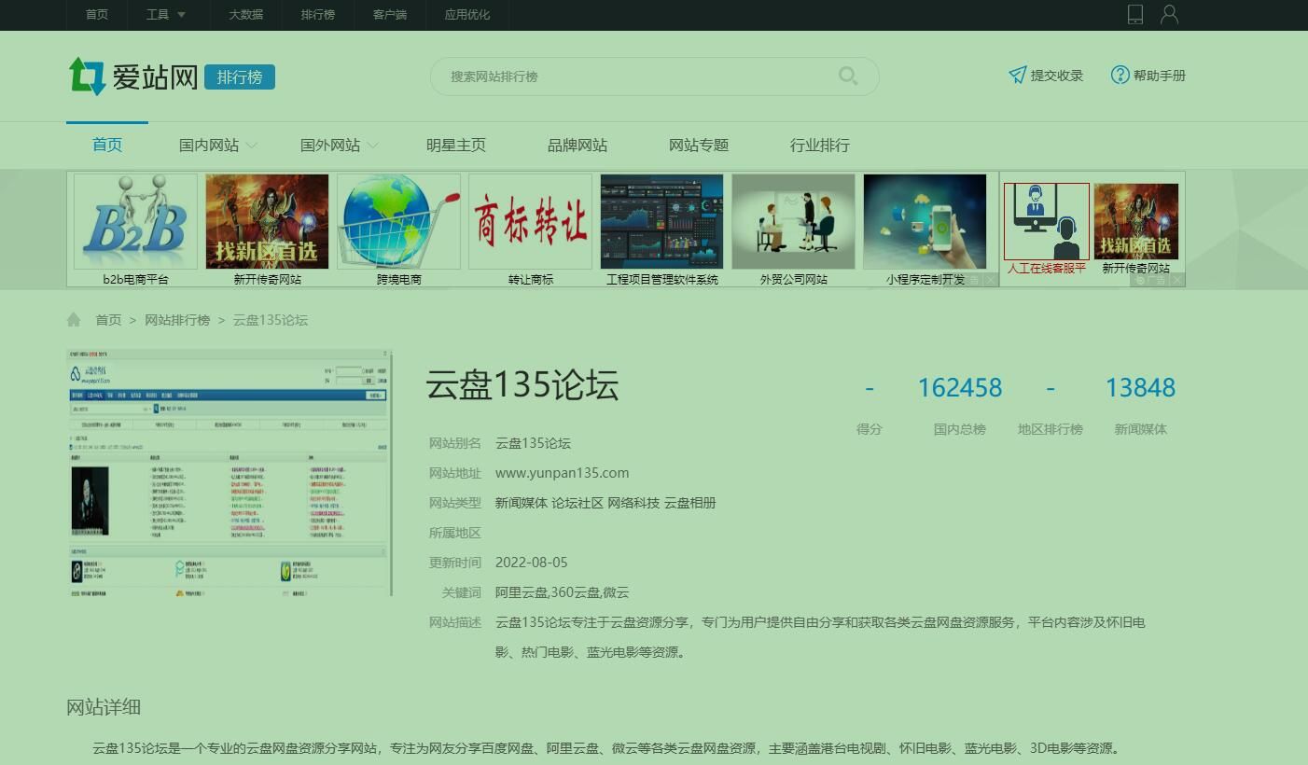Open 客户端 in the top bar

(x=390, y=15)
